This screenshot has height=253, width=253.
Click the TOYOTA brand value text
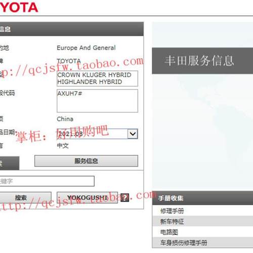pos(69,61)
